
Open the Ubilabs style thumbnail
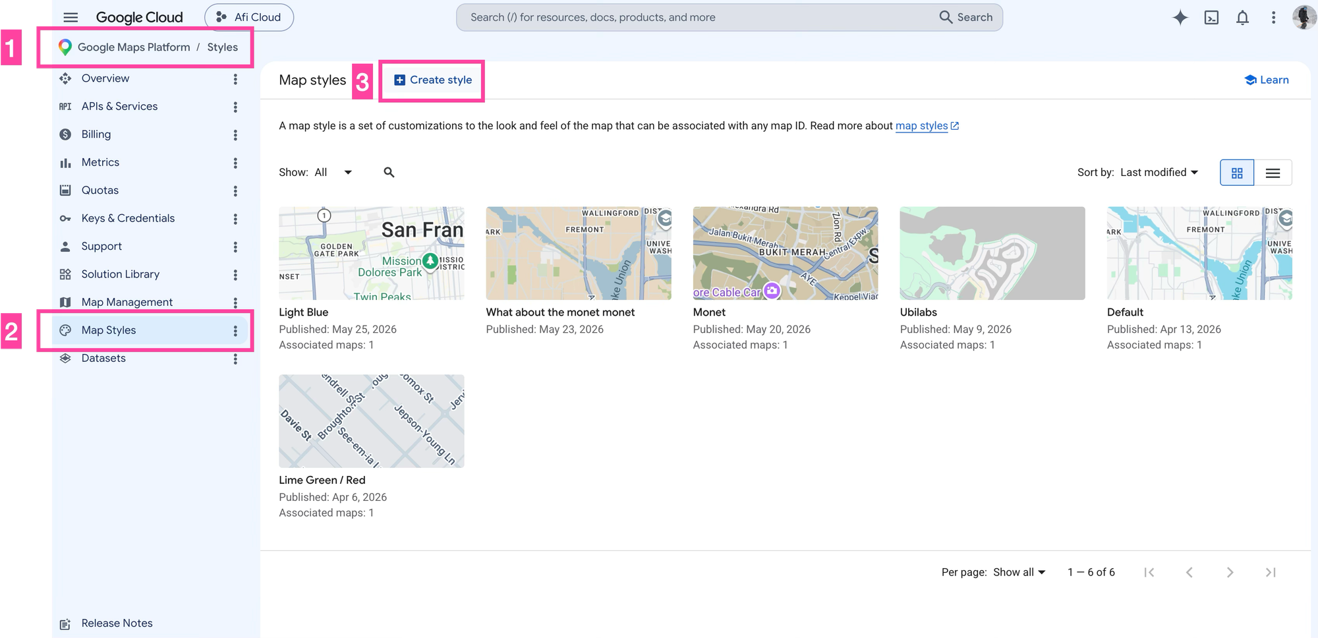[992, 253]
